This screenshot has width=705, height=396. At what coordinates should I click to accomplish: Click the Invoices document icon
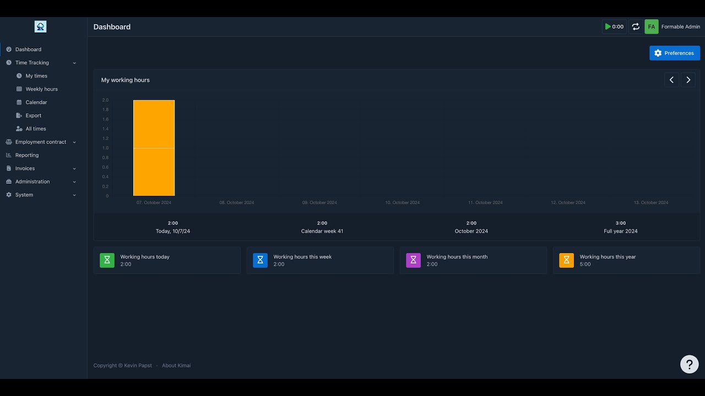click(x=9, y=168)
